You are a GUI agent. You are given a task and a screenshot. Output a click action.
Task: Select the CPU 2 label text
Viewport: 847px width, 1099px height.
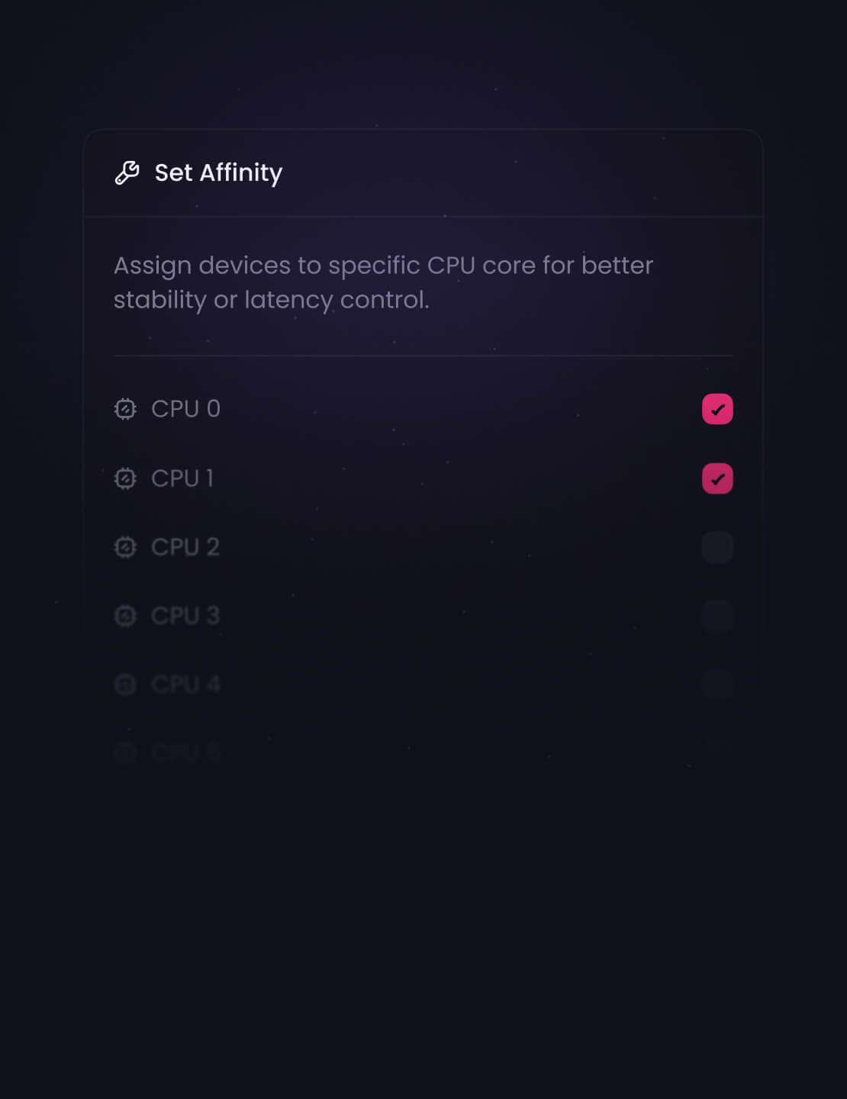(185, 547)
